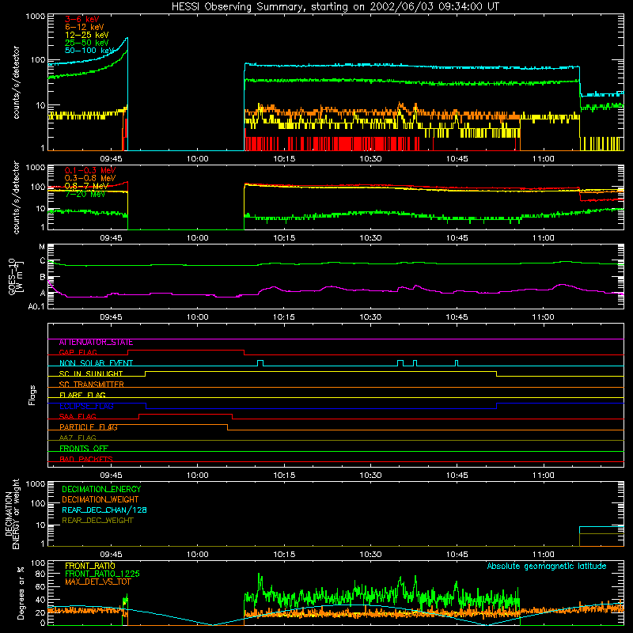The height and width of the screenshot is (633, 633).
Task: Click the DECIMATION_ENERGY legend label
Action: click(x=101, y=489)
